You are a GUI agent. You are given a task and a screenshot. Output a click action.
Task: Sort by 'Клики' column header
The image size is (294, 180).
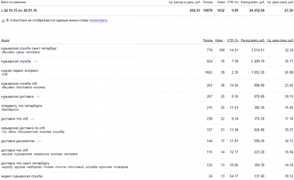point(219,41)
